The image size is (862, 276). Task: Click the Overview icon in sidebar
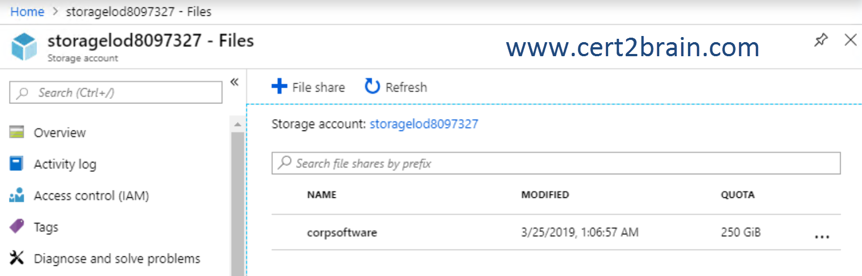(x=17, y=133)
